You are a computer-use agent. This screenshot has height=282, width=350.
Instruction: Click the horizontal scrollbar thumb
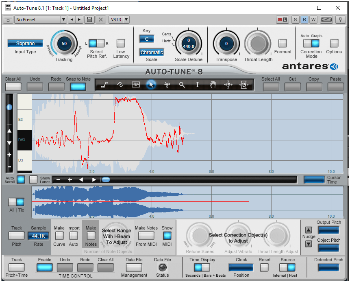pos(106,179)
